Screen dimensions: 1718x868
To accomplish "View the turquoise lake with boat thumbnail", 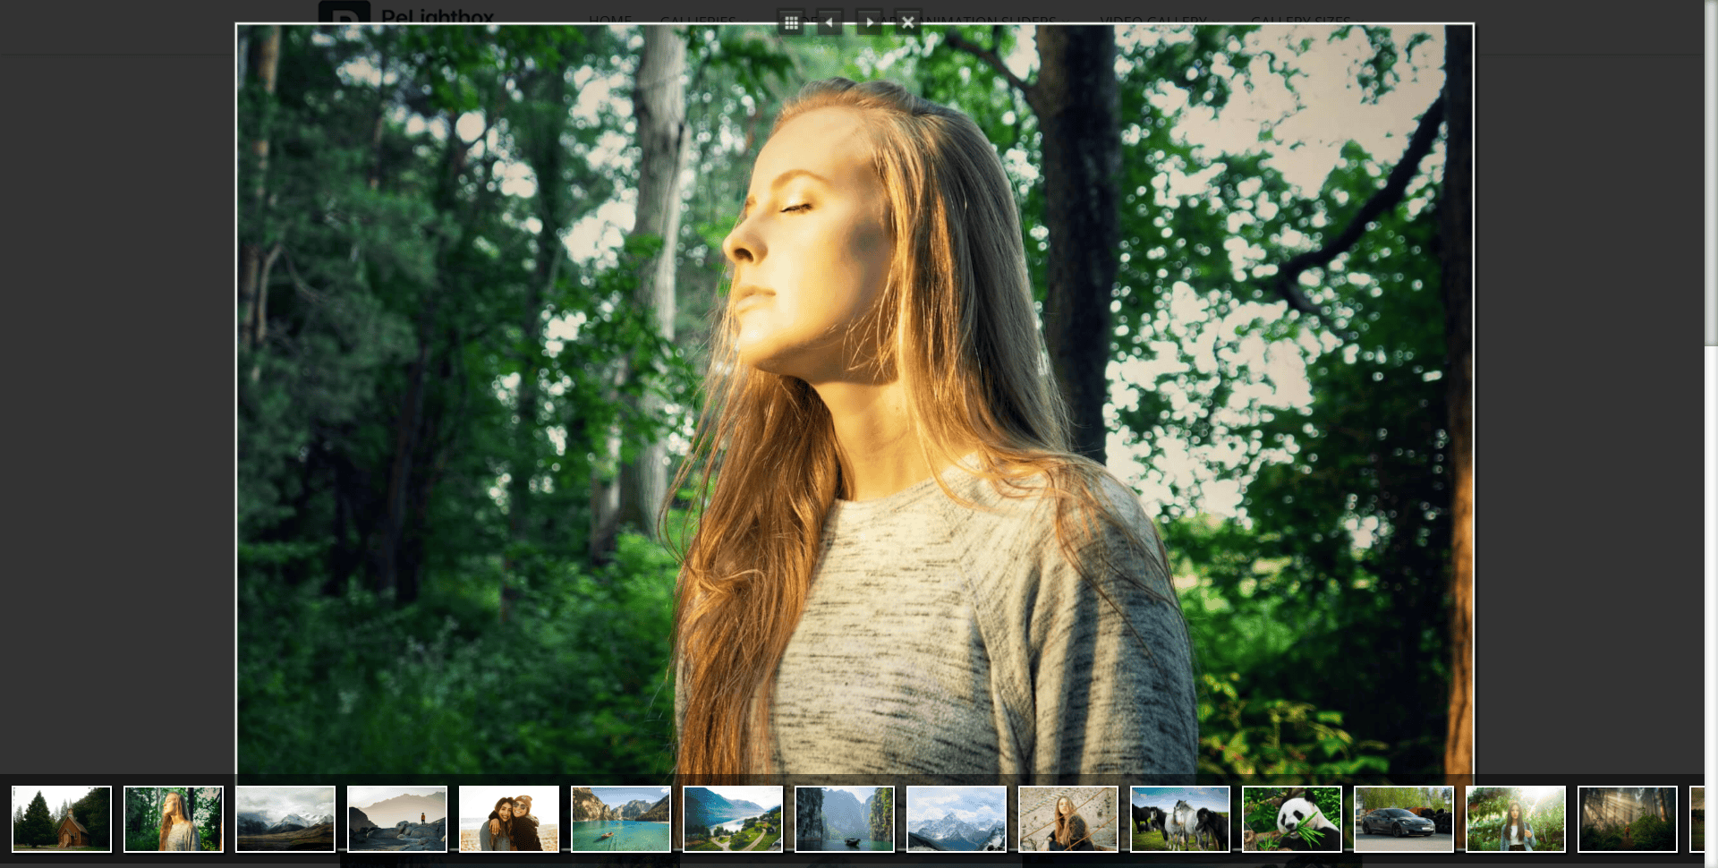I will point(621,819).
